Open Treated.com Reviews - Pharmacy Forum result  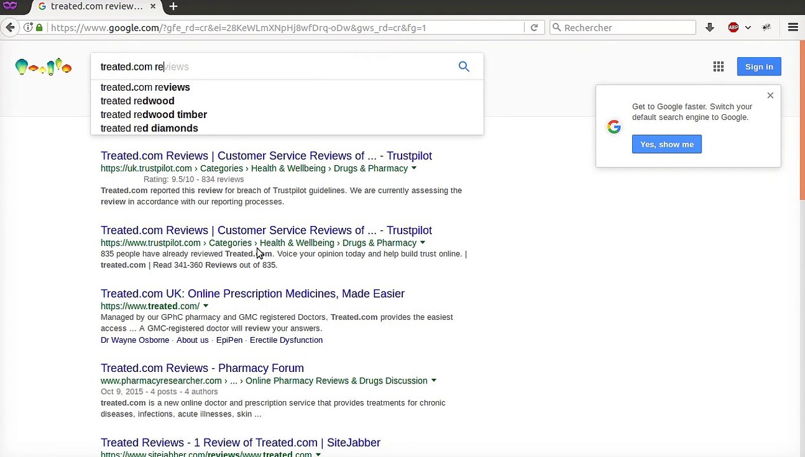click(x=202, y=368)
